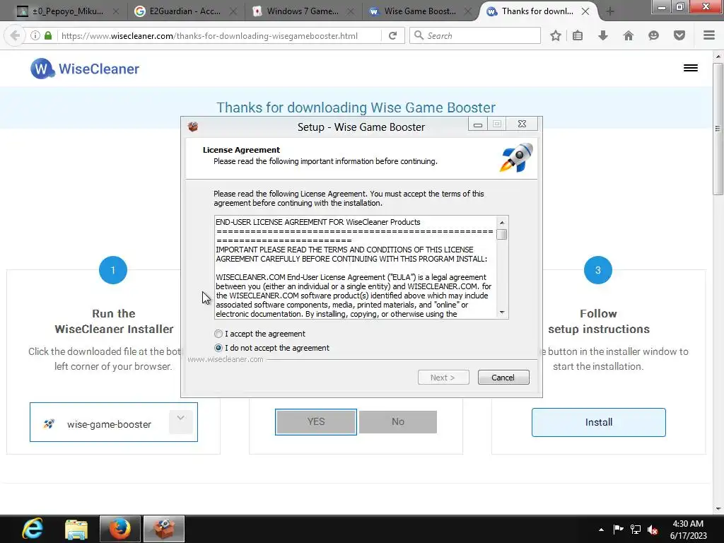Click the browser back arrow button
The image size is (724, 543).
click(15, 35)
